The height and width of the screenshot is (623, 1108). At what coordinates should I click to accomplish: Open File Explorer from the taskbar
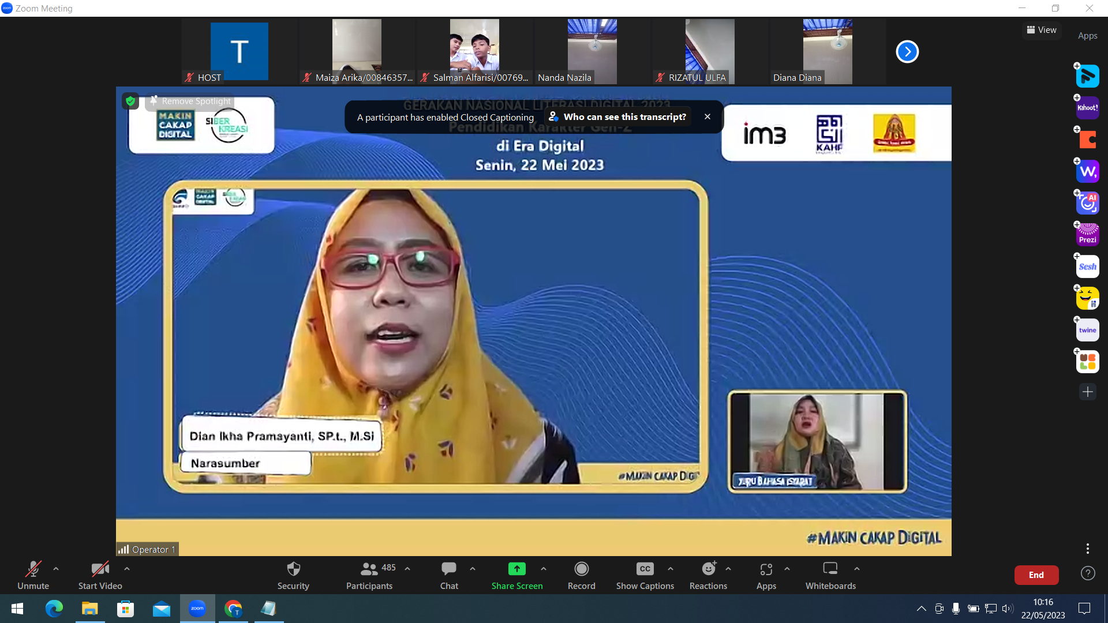pyautogui.click(x=89, y=609)
